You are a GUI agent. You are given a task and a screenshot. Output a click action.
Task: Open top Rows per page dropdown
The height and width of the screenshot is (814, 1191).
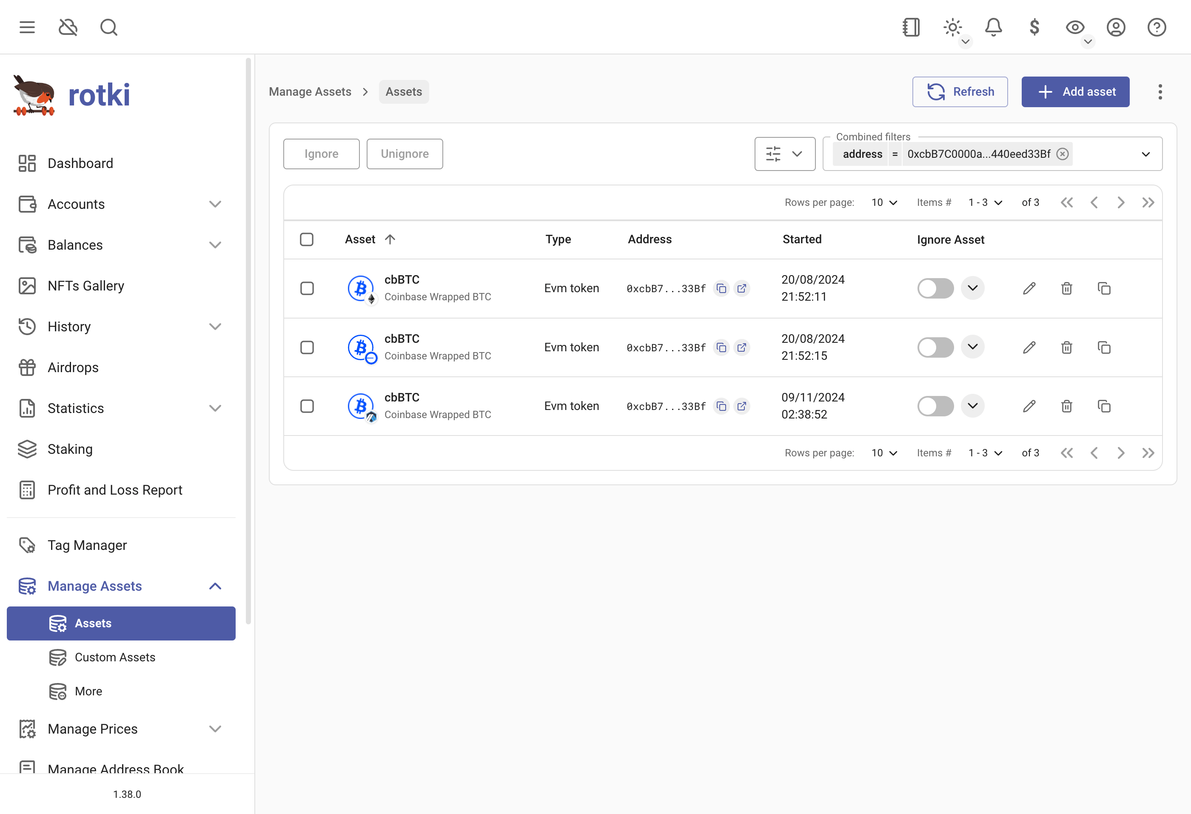pyautogui.click(x=884, y=202)
